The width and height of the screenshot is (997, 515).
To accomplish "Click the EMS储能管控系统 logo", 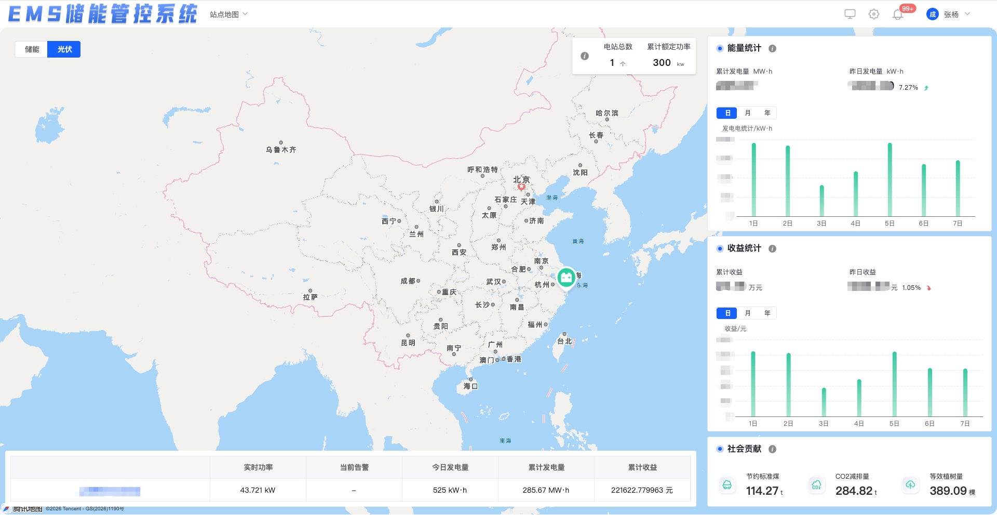I will click(103, 14).
